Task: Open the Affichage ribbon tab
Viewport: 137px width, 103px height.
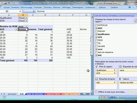Action: 66,7
